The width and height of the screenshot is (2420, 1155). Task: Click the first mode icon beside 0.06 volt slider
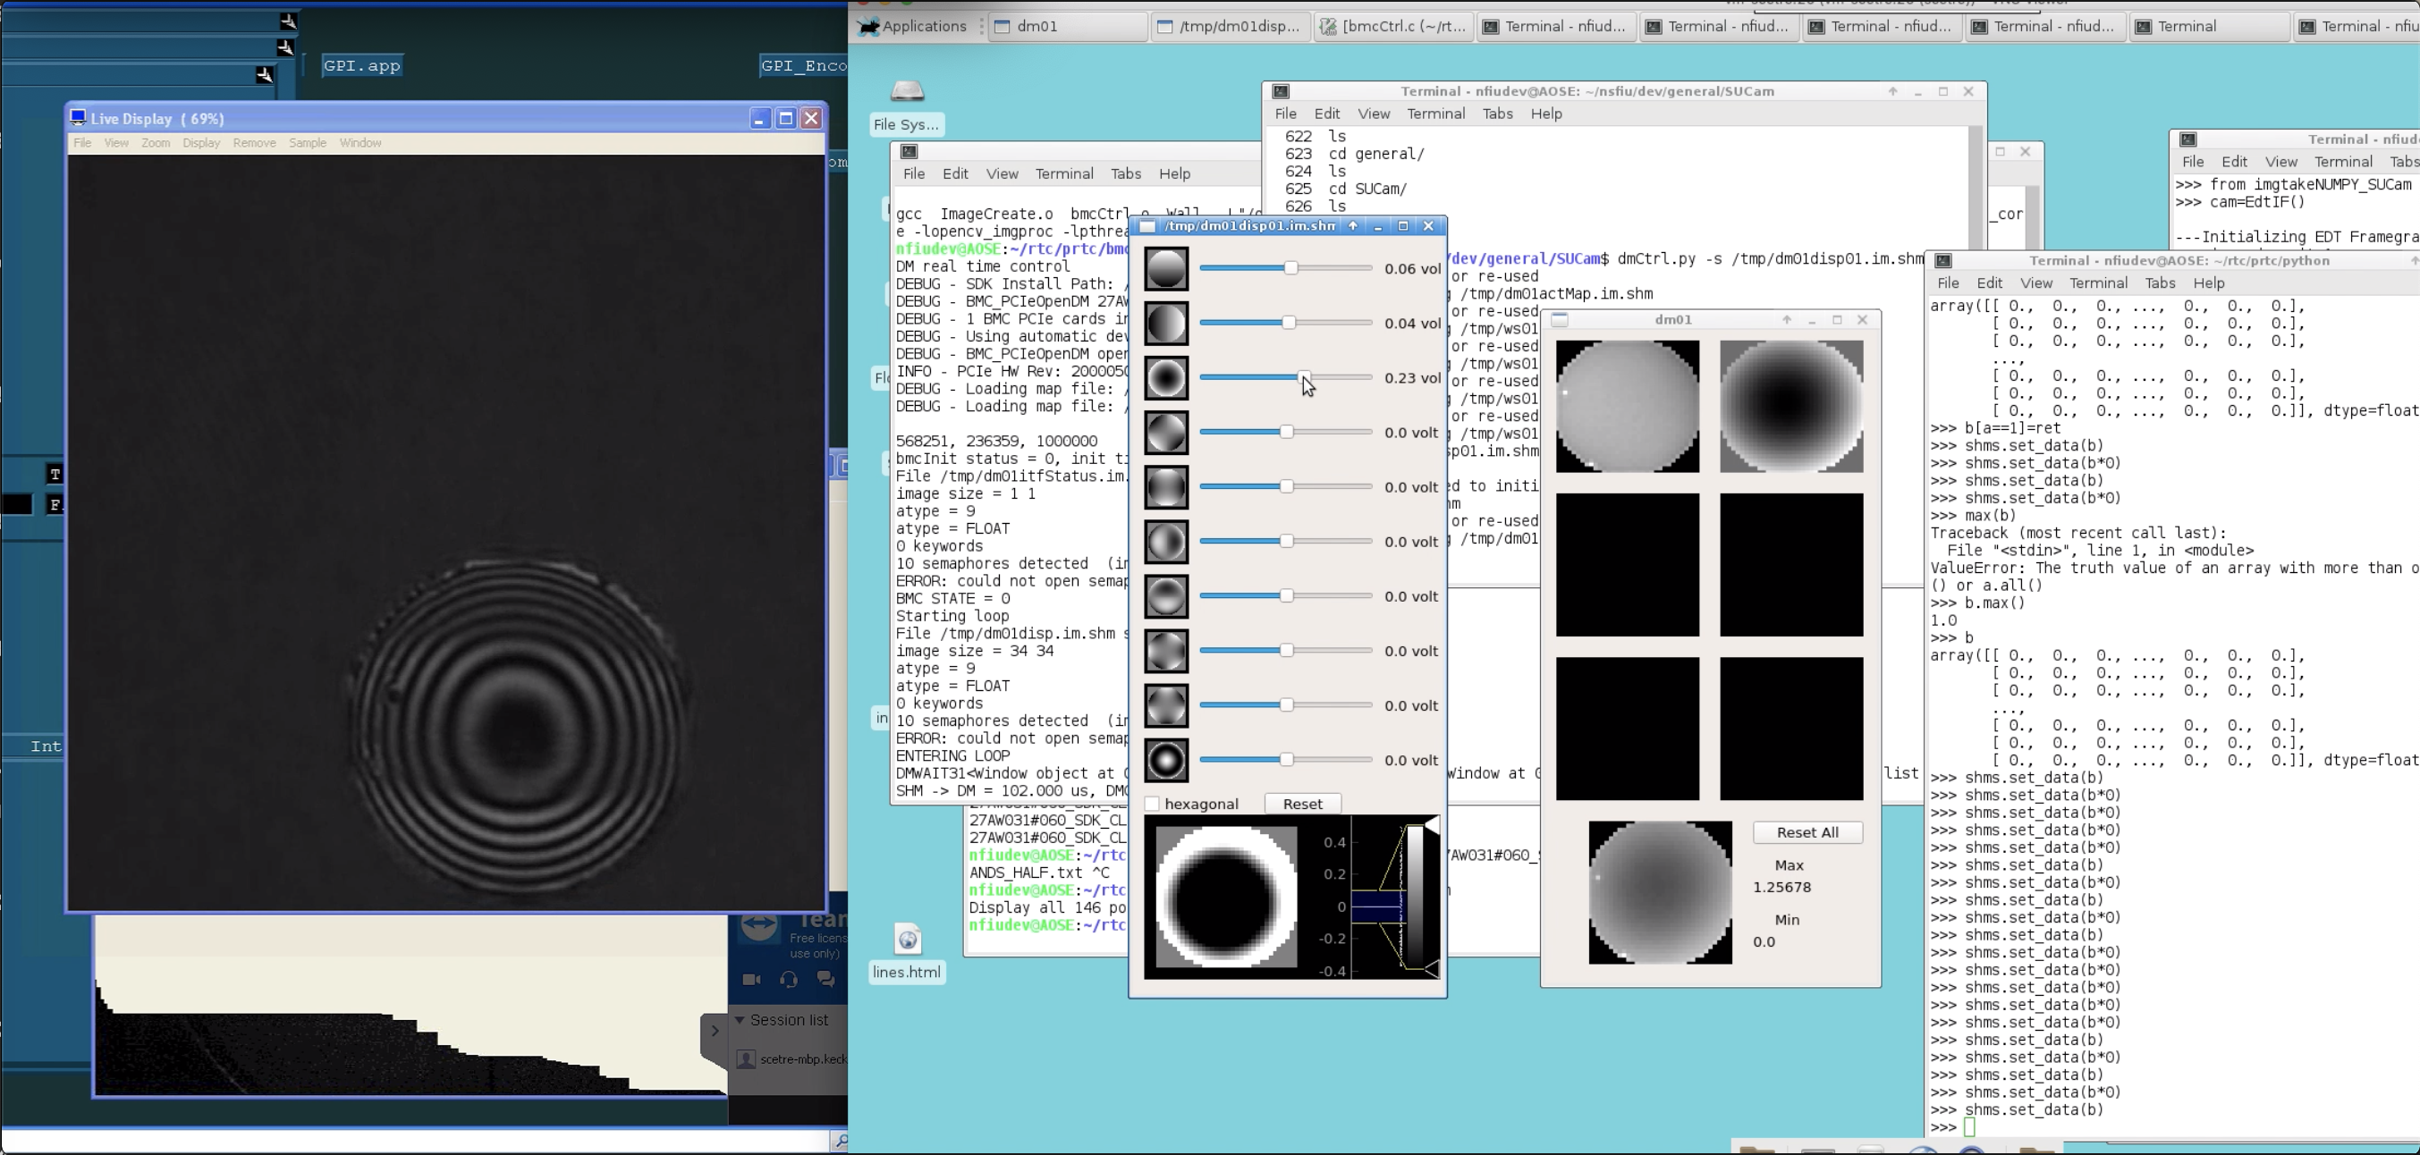[x=1166, y=268]
